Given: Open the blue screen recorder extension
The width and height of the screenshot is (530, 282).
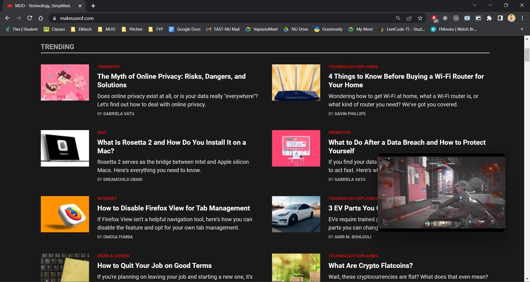Looking at the screenshot, I should [467, 18].
